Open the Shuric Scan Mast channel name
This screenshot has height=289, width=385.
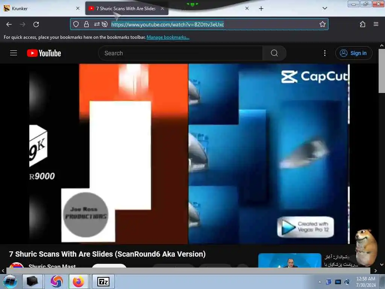point(52,266)
